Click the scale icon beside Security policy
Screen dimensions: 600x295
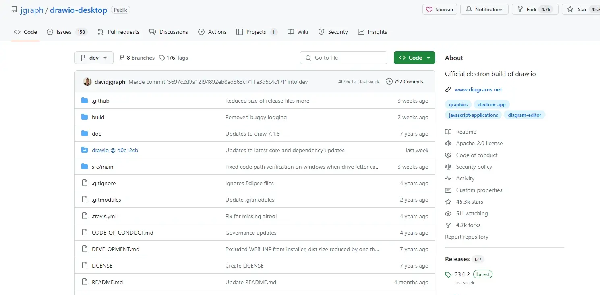[448, 167]
